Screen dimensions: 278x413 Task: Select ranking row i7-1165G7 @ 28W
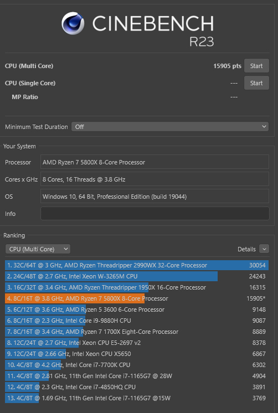pyautogui.click(x=137, y=376)
